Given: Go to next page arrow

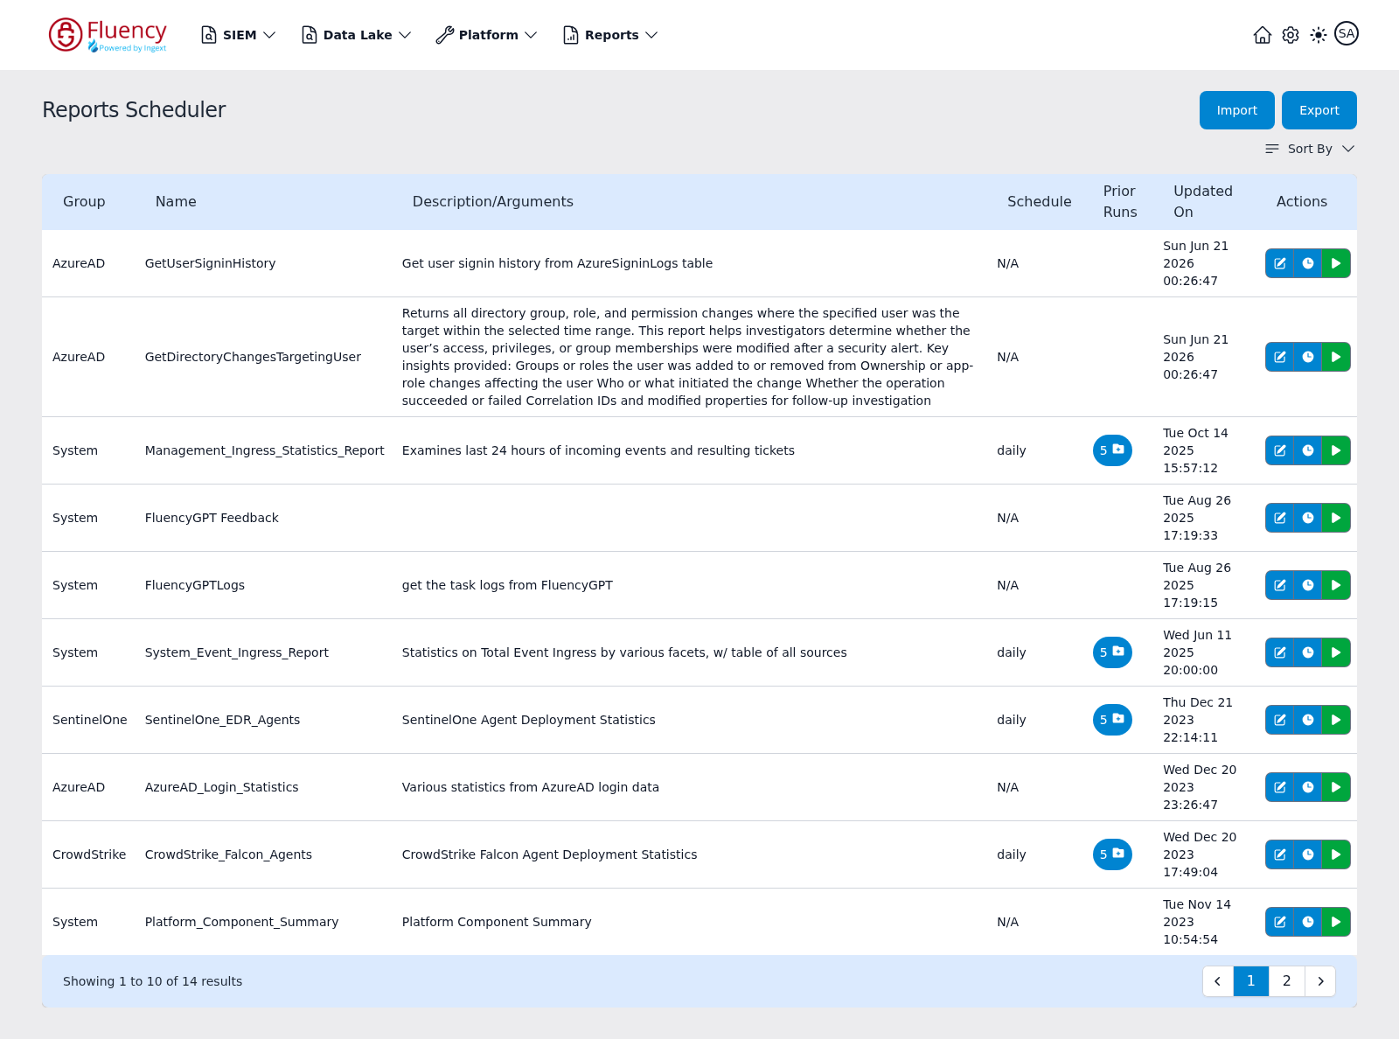Looking at the screenshot, I should click(x=1320, y=981).
